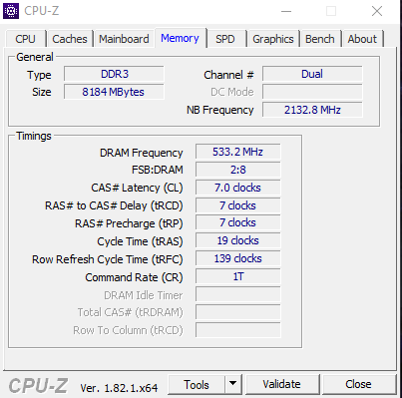Click the Command Rate (CR) label
The width and height of the screenshot is (402, 398).
point(134,277)
